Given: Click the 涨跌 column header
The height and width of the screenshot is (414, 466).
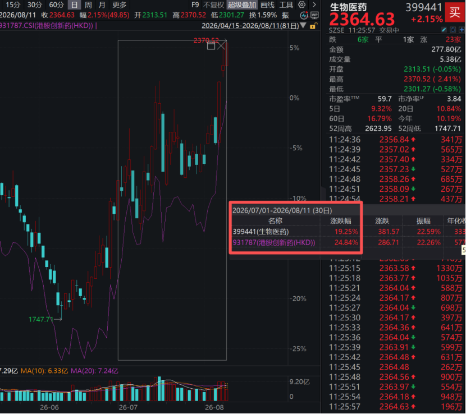Looking at the screenshot, I should pyautogui.click(x=382, y=220).
